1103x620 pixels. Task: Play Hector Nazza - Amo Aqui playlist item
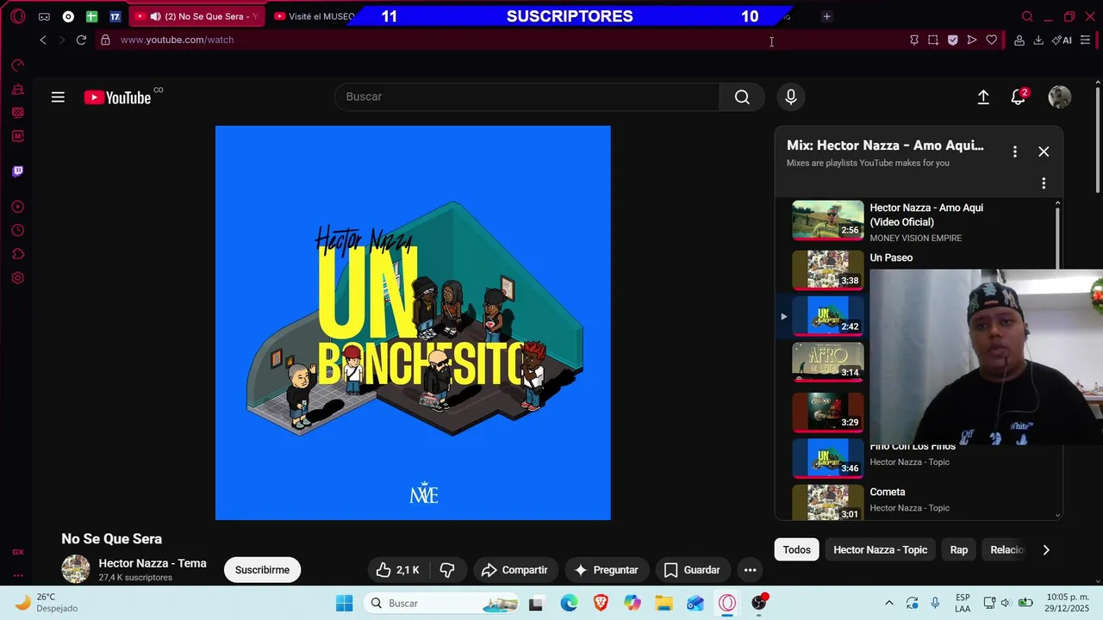(x=917, y=221)
